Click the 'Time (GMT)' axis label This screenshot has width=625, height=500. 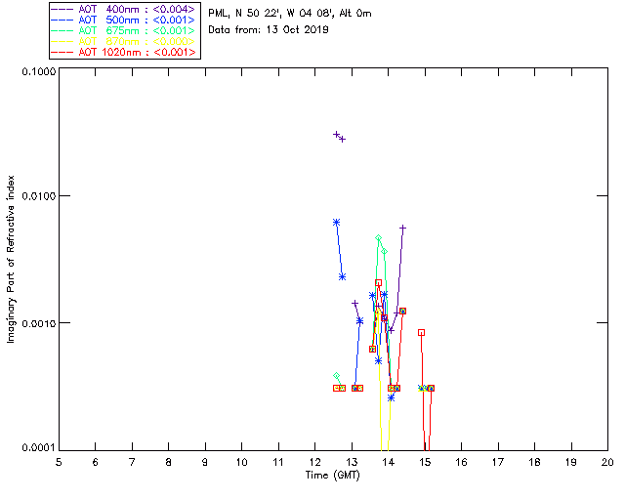(x=332, y=476)
